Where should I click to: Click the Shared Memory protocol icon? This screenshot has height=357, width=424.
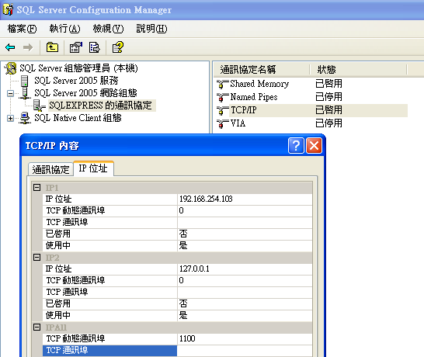223,84
